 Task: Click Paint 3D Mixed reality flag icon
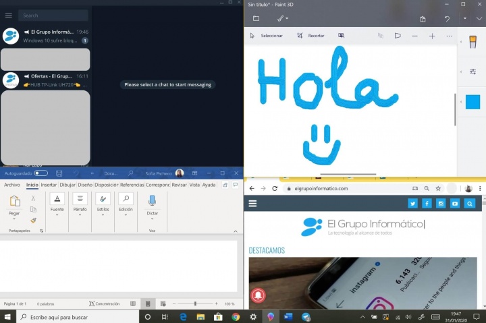[x=398, y=36]
